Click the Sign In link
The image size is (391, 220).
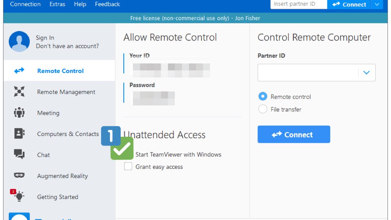coord(45,38)
